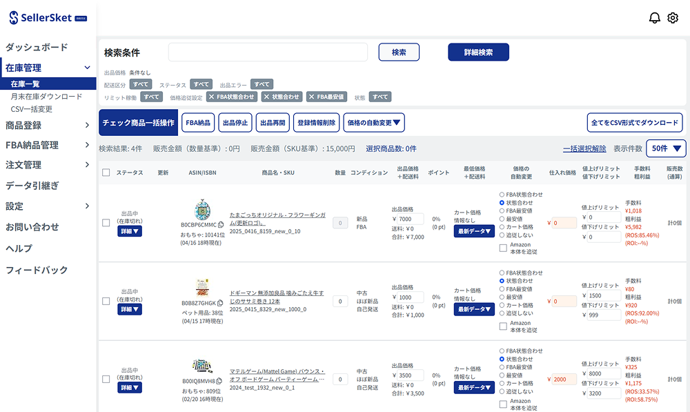The image size is (690, 412).
Task: Open the 価格の自動変更 dropdown
Action: (374, 123)
